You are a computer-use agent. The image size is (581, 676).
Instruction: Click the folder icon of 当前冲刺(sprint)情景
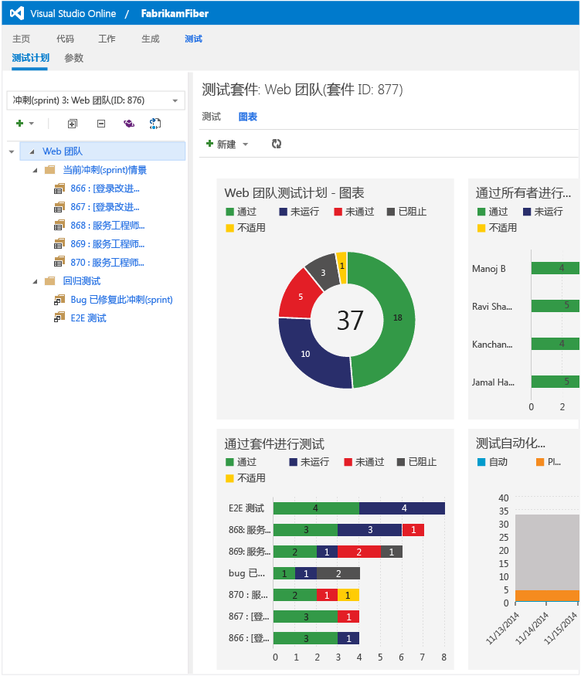[x=50, y=170]
